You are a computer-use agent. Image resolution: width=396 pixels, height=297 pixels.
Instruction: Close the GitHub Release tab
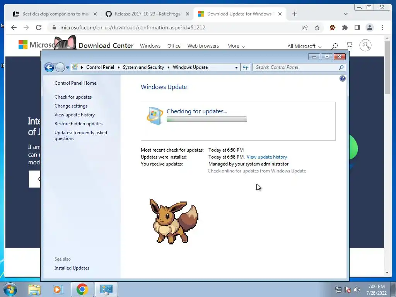[x=188, y=14]
